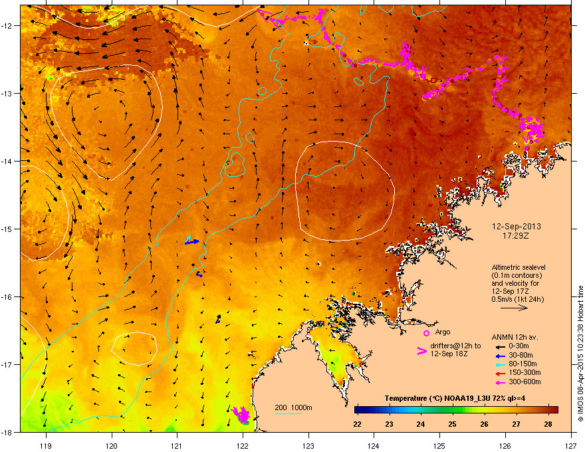
Task: Click the red 150-300m legend arrow
Action: [x=500, y=373]
